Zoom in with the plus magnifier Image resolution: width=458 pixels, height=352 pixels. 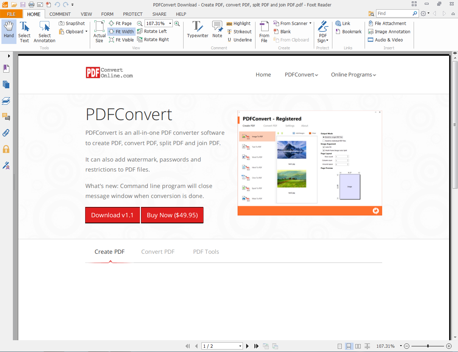point(177,23)
